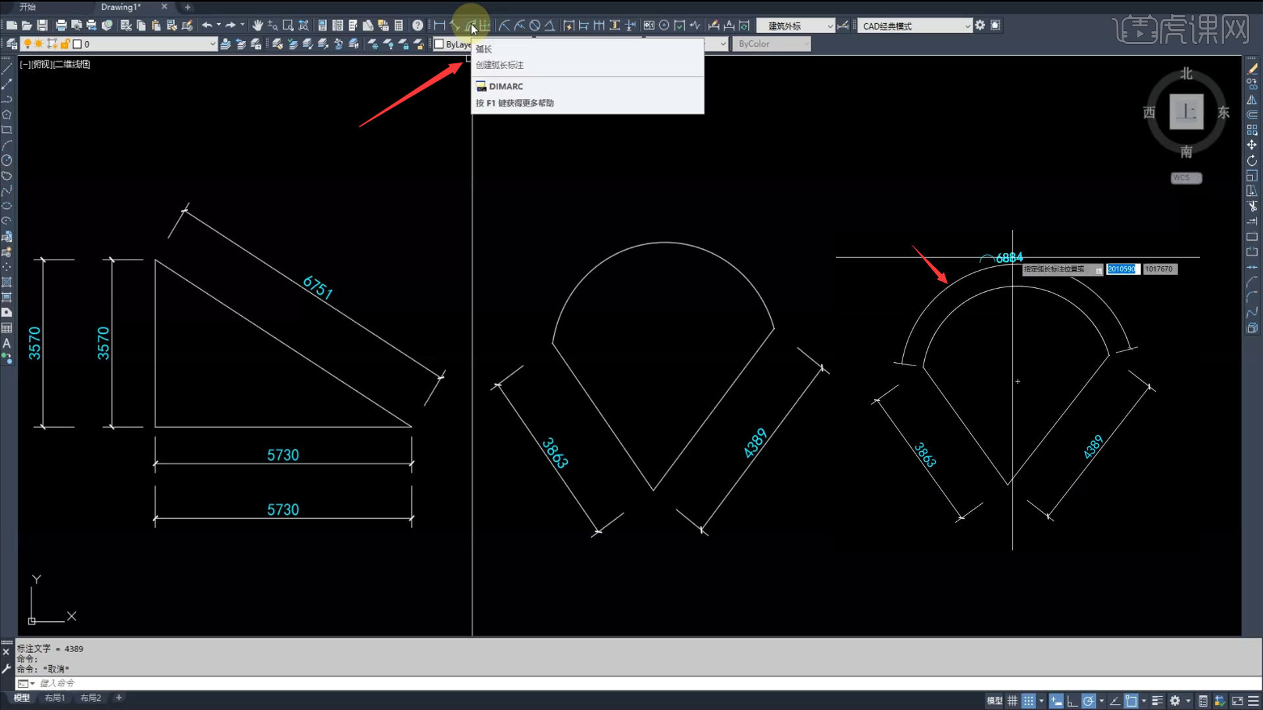Expand object snap options arrow
Screen dimensions: 1263x710
1144,701
